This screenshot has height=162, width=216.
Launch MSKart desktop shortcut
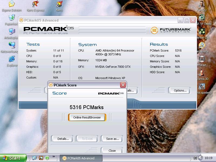[202, 61]
